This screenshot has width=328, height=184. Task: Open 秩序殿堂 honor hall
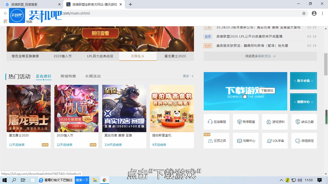pyautogui.click(x=245, y=122)
